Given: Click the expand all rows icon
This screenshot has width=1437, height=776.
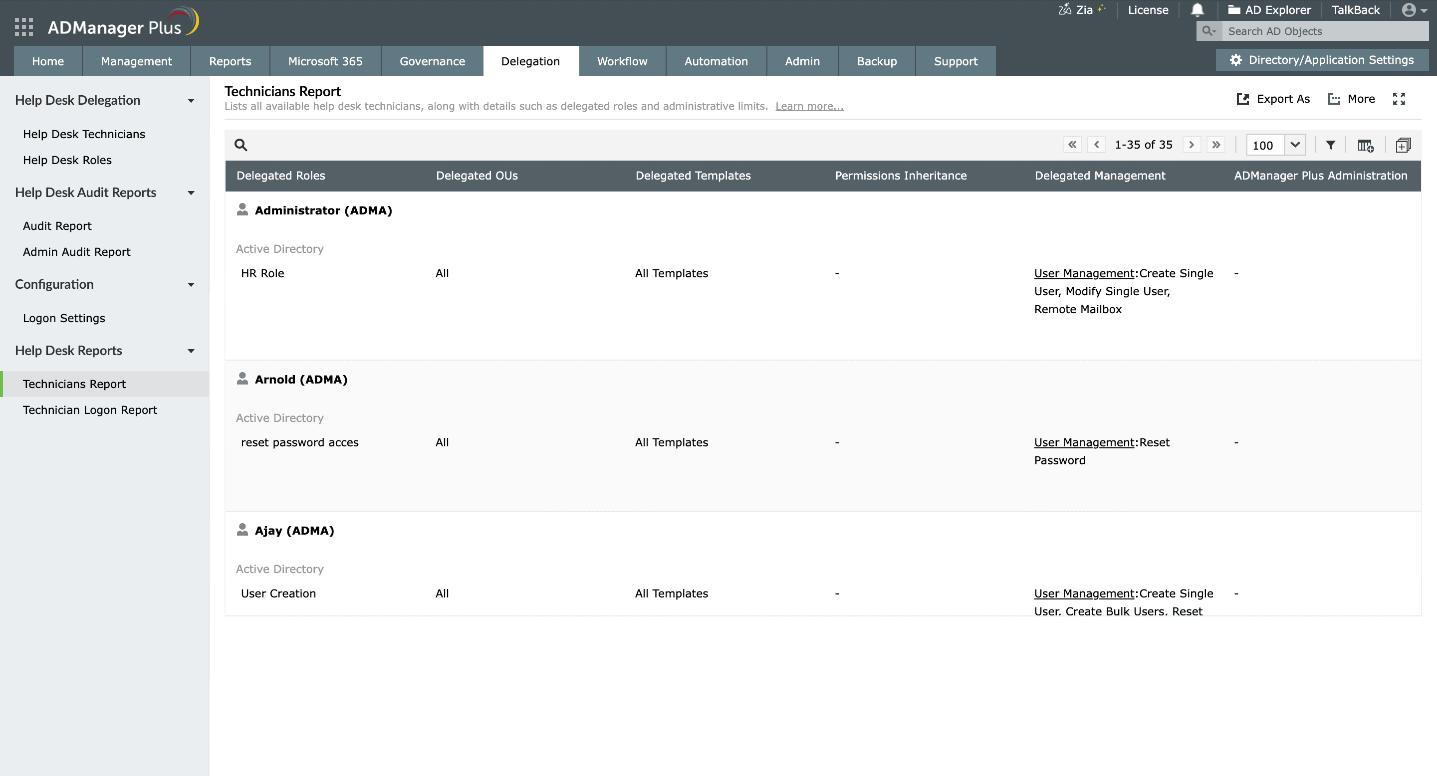Looking at the screenshot, I should tap(1403, 145).
